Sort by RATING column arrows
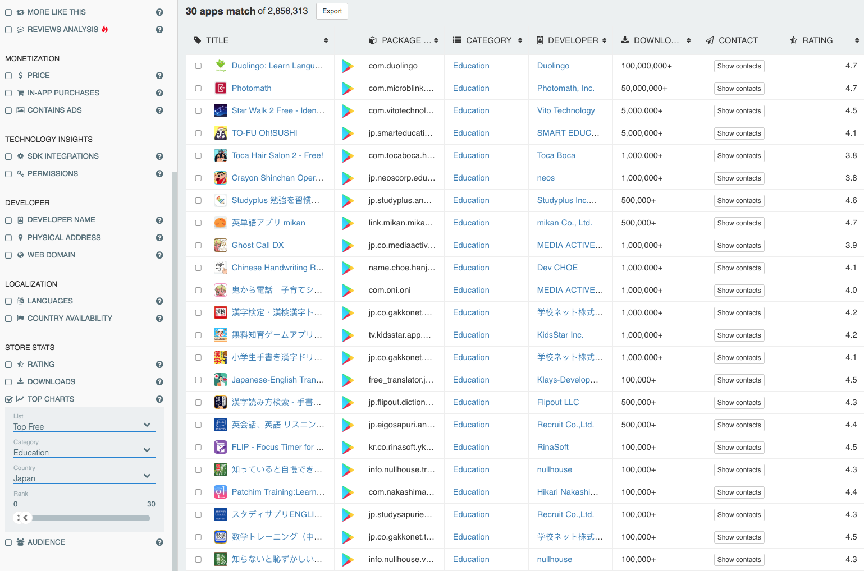This screenshot has height=571, width=864. (x=857, y=40)
